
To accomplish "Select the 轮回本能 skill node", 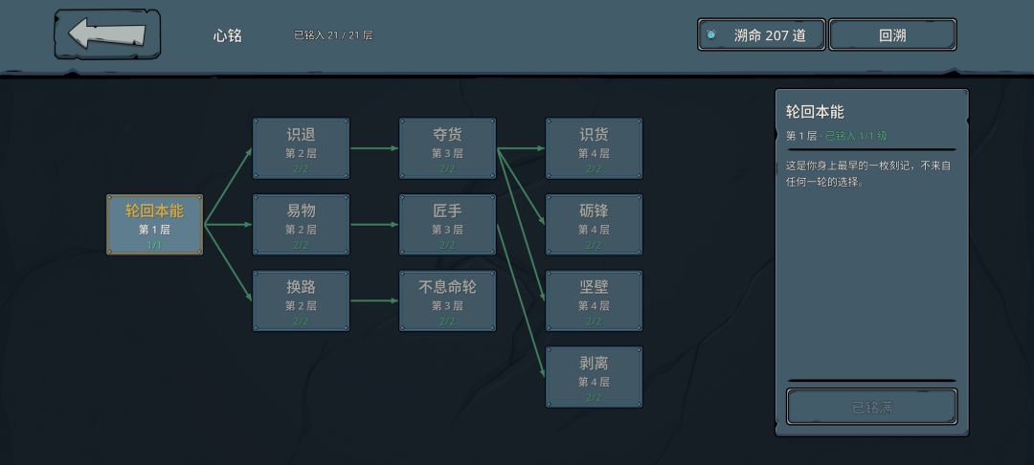I will click(154, 225).
